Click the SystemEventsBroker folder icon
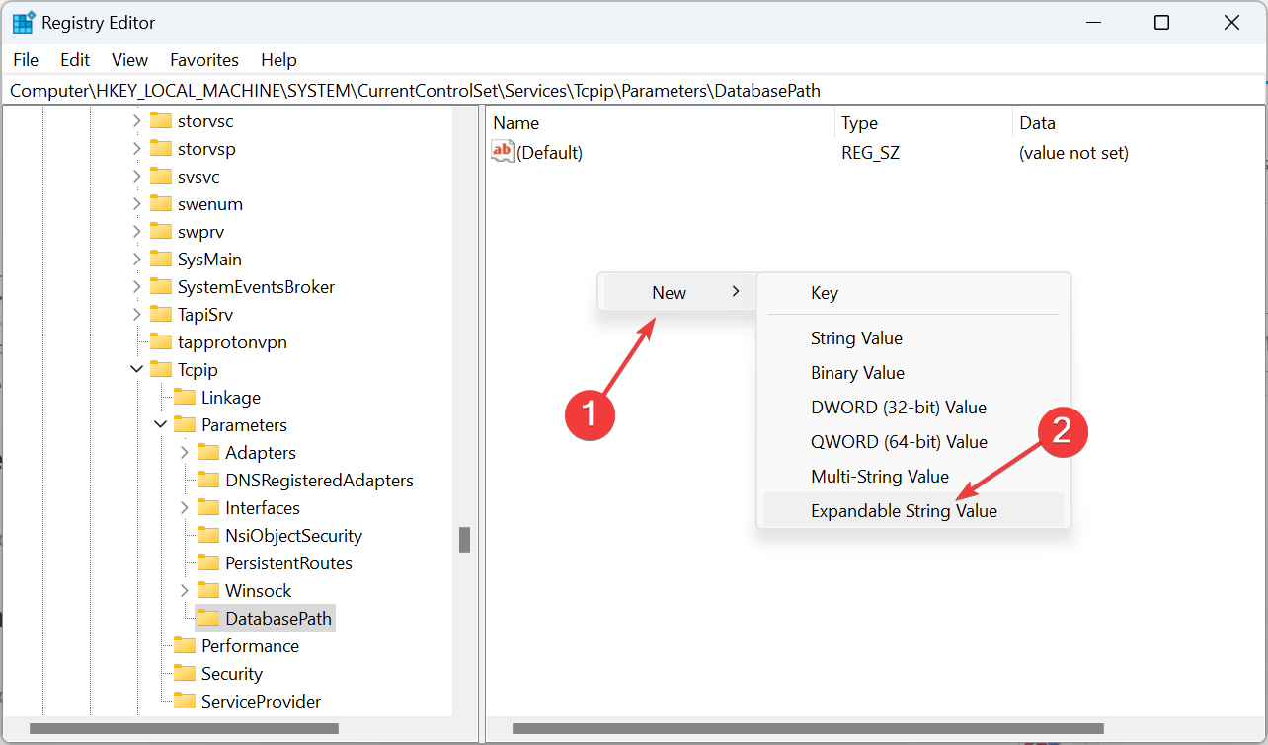The width and height of the screenshot is (1268, 745). coord(161,287)
